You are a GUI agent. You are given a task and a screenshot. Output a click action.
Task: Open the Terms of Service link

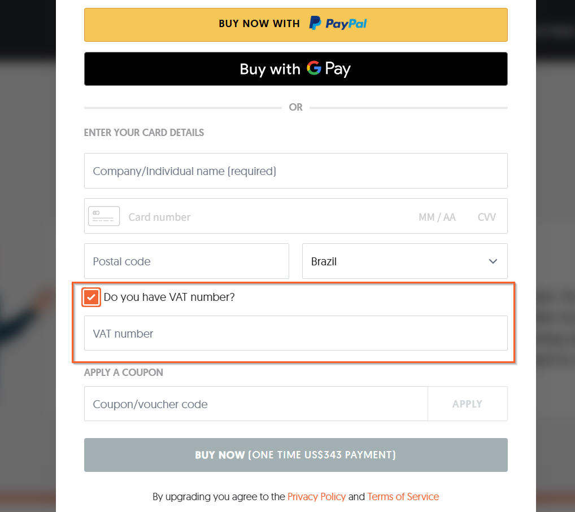coord(403,497)
